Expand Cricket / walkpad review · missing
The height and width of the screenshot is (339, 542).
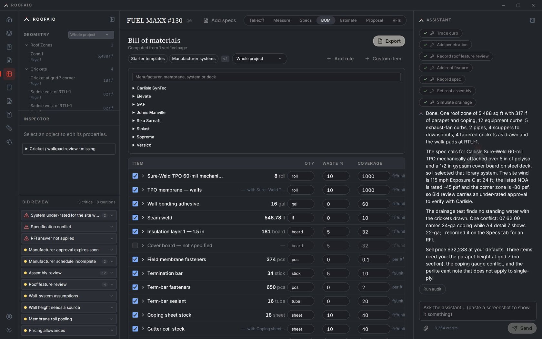[x=69, y=149]
